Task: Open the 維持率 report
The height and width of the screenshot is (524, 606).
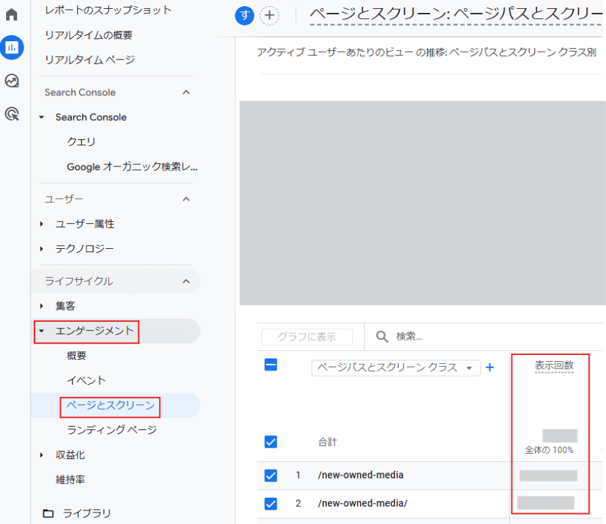Action: click(x=70, y=479)
